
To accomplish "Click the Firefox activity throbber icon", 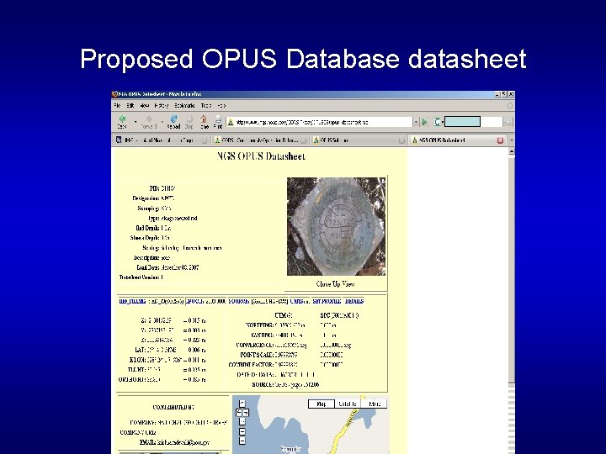I will 510,105.
